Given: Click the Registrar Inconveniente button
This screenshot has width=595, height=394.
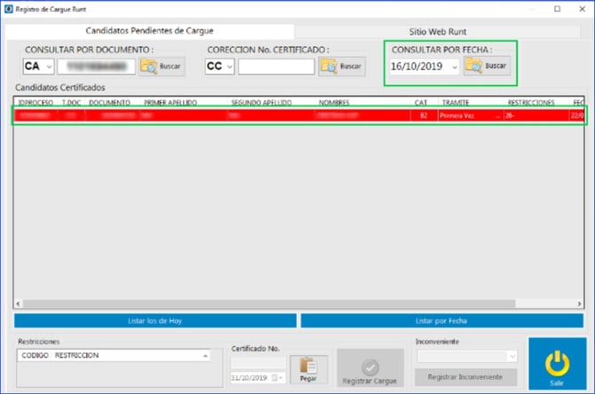Looking at the screenshot, I should tap(465, 377).
